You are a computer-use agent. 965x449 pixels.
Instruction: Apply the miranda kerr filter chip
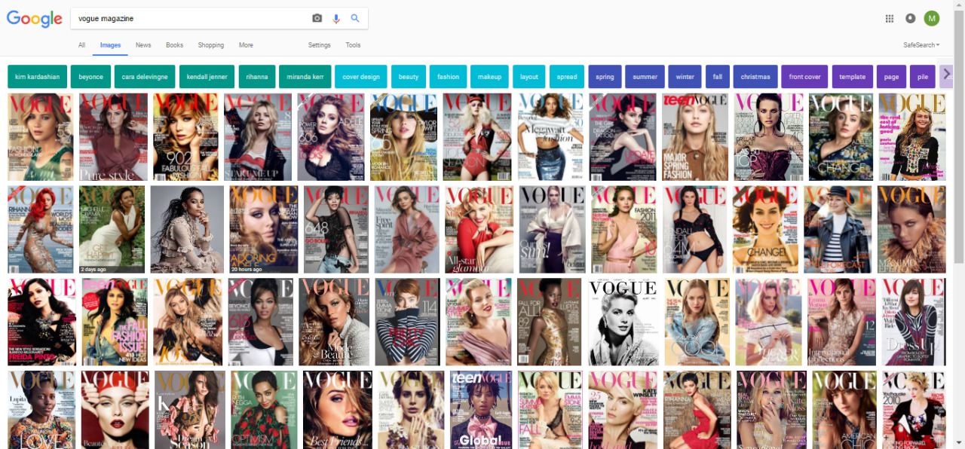[x=305, y=77]
